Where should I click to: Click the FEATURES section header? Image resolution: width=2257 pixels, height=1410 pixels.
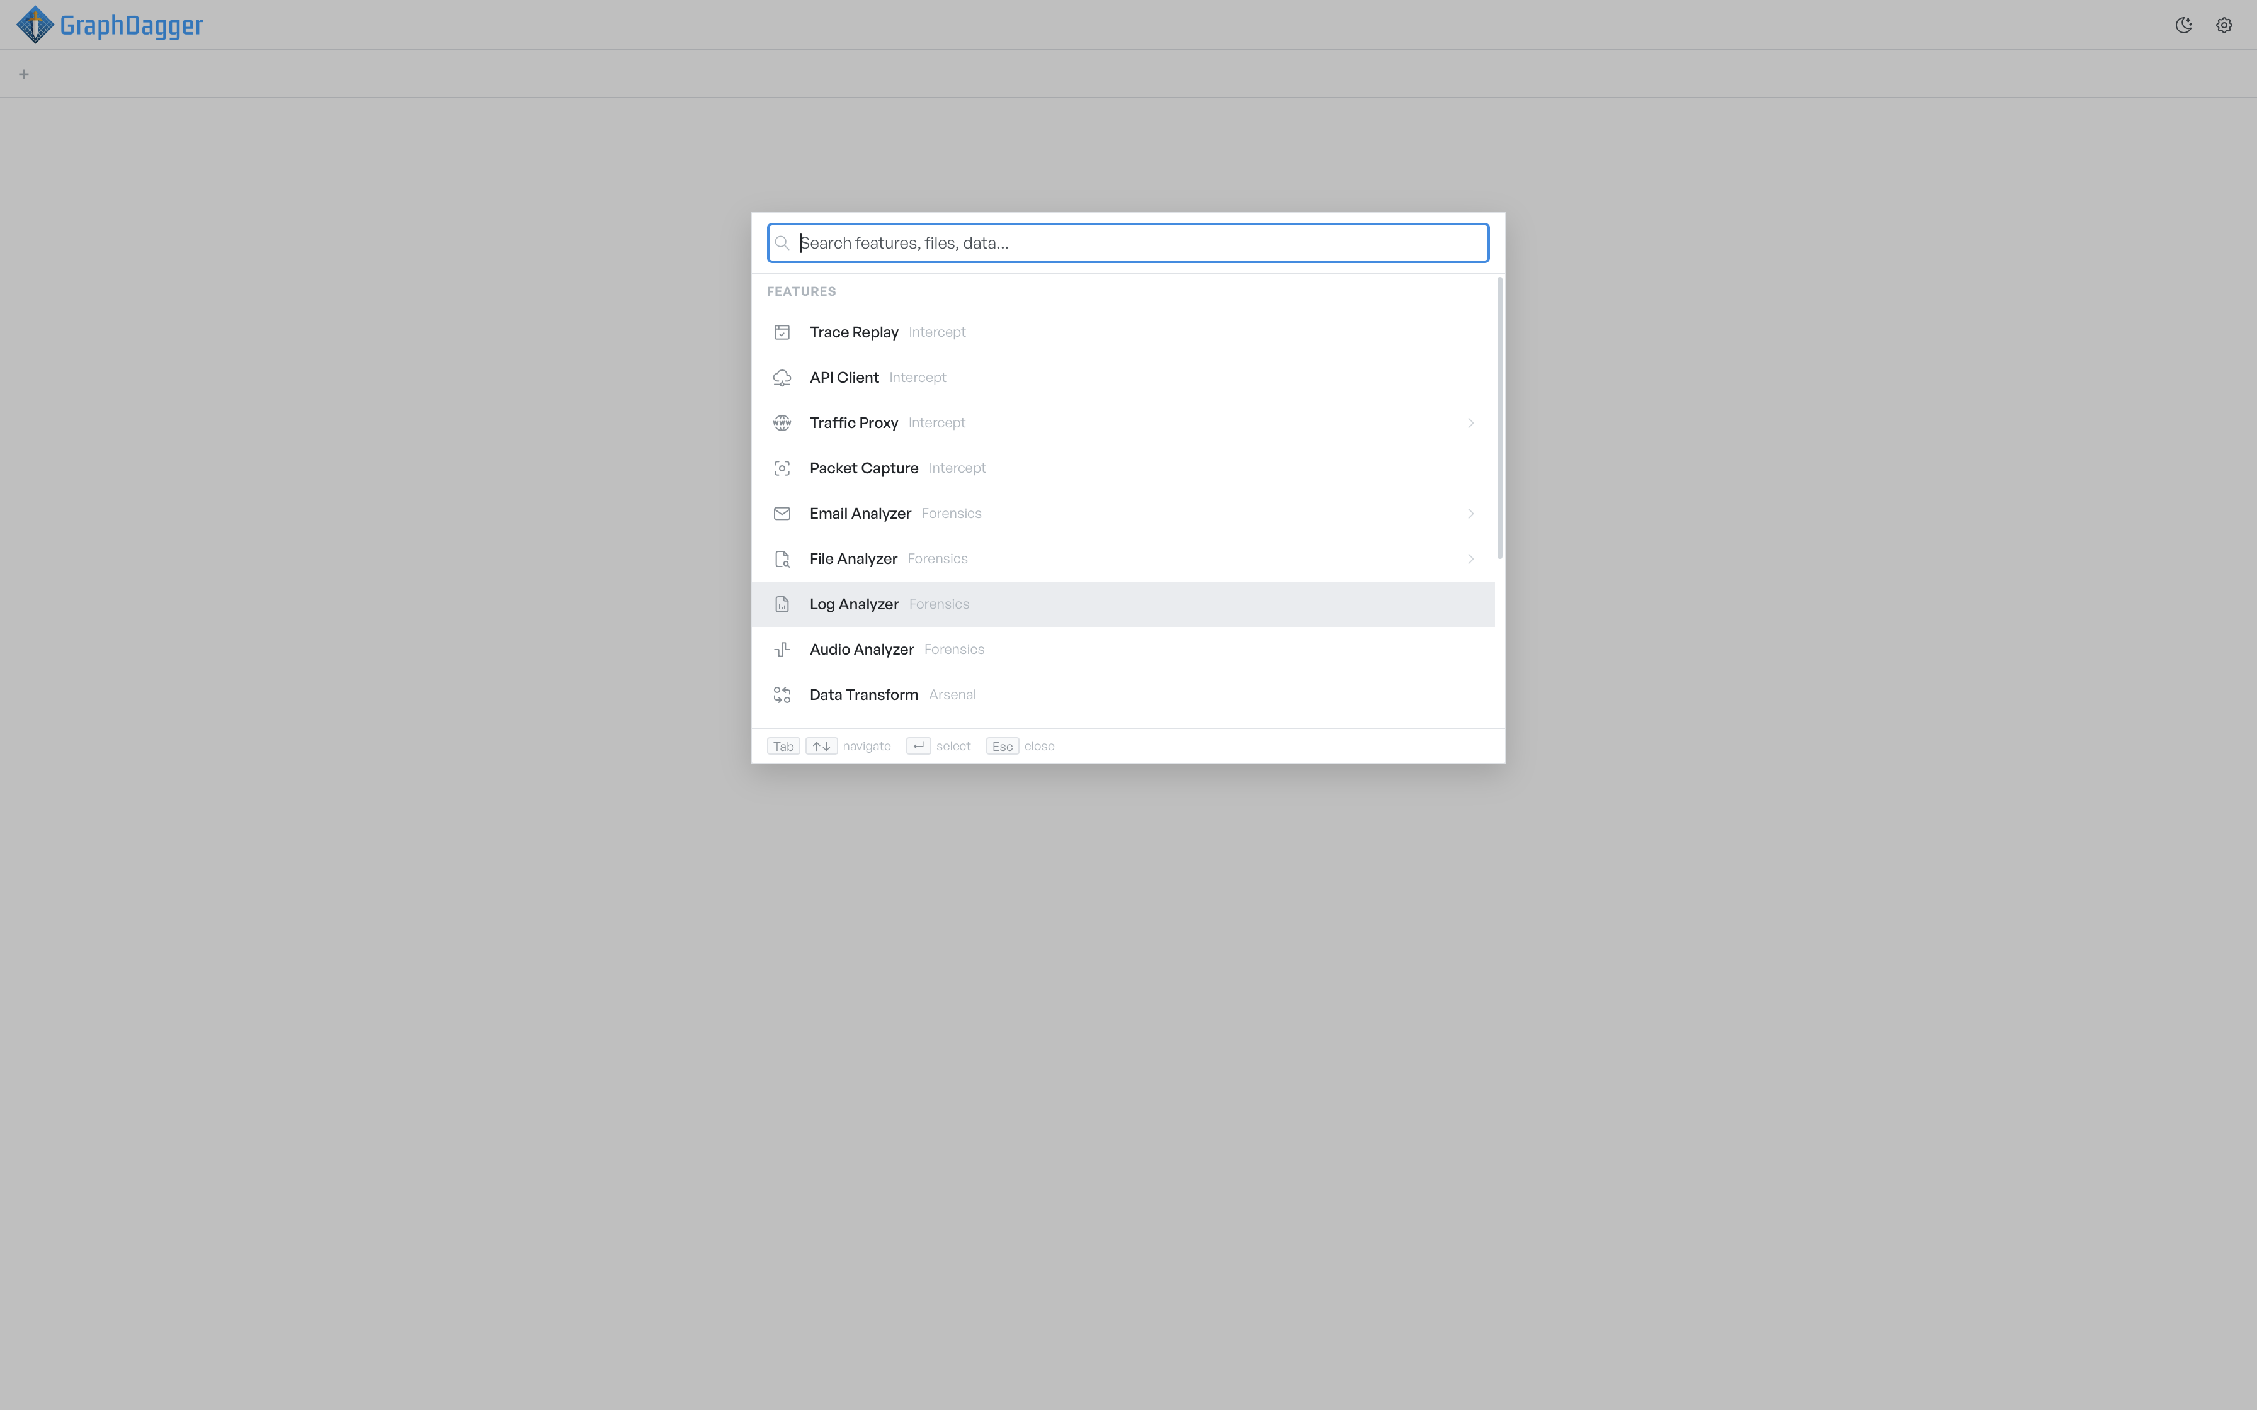coord(801,292)
